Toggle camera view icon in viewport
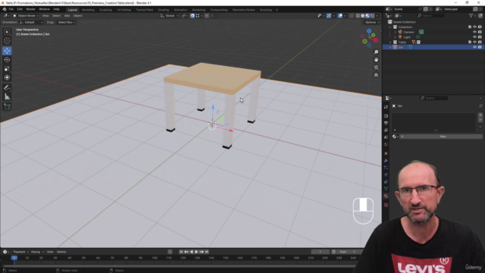Image resolution: width=485 pixels, height=273 pixels. (376, 67)
